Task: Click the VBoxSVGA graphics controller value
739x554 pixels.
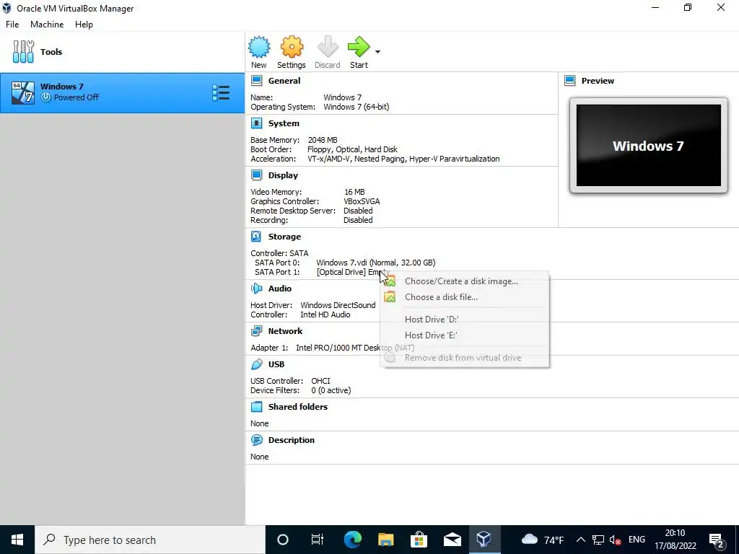Action: 362,201
